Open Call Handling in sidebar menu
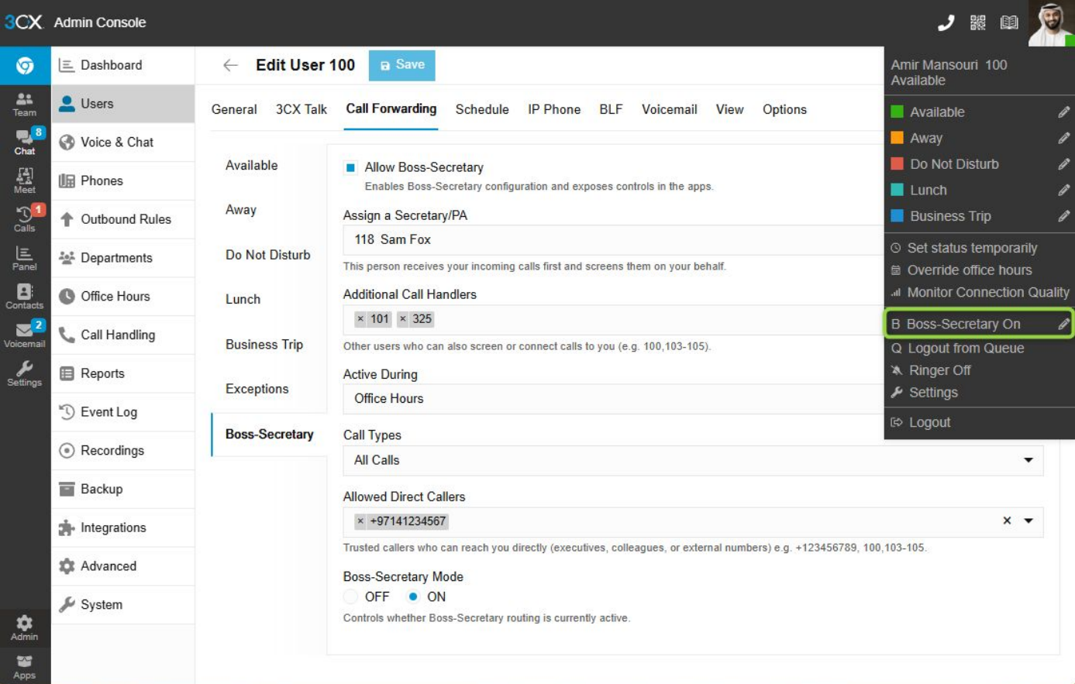 pyautogui.click(x=118, y=335)
